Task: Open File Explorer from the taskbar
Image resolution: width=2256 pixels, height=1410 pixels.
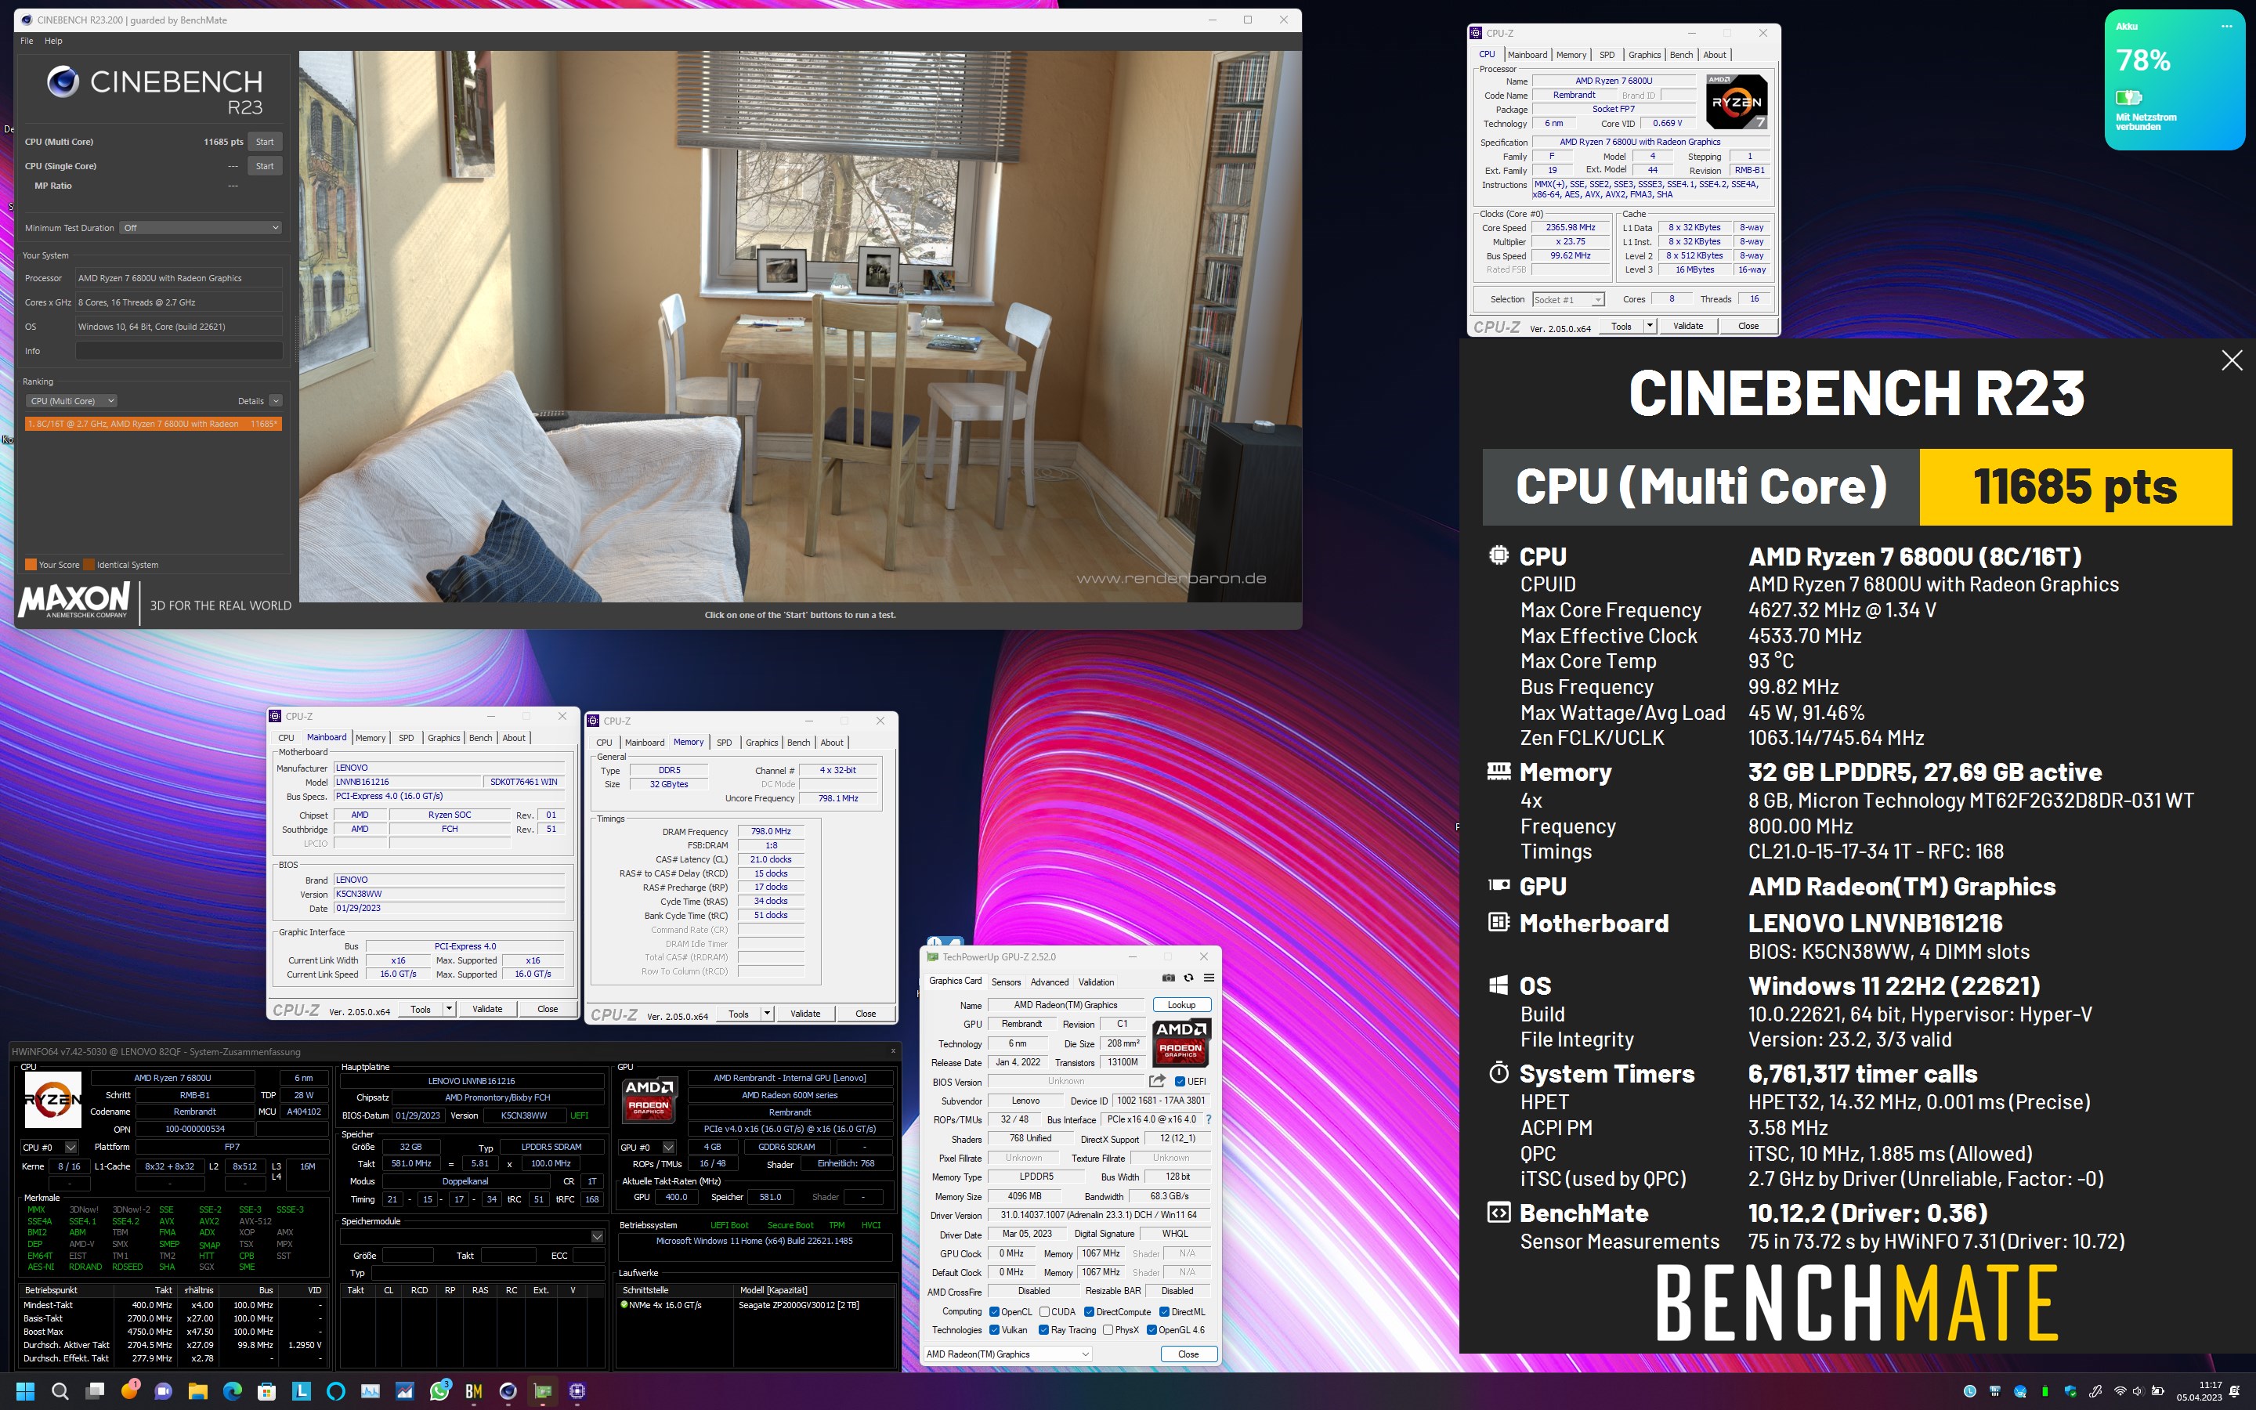Action: (197, 1391)
